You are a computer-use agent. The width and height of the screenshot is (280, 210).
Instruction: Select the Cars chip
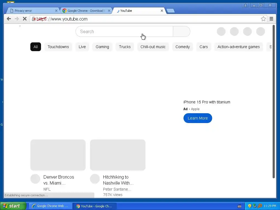pos(203,47)
